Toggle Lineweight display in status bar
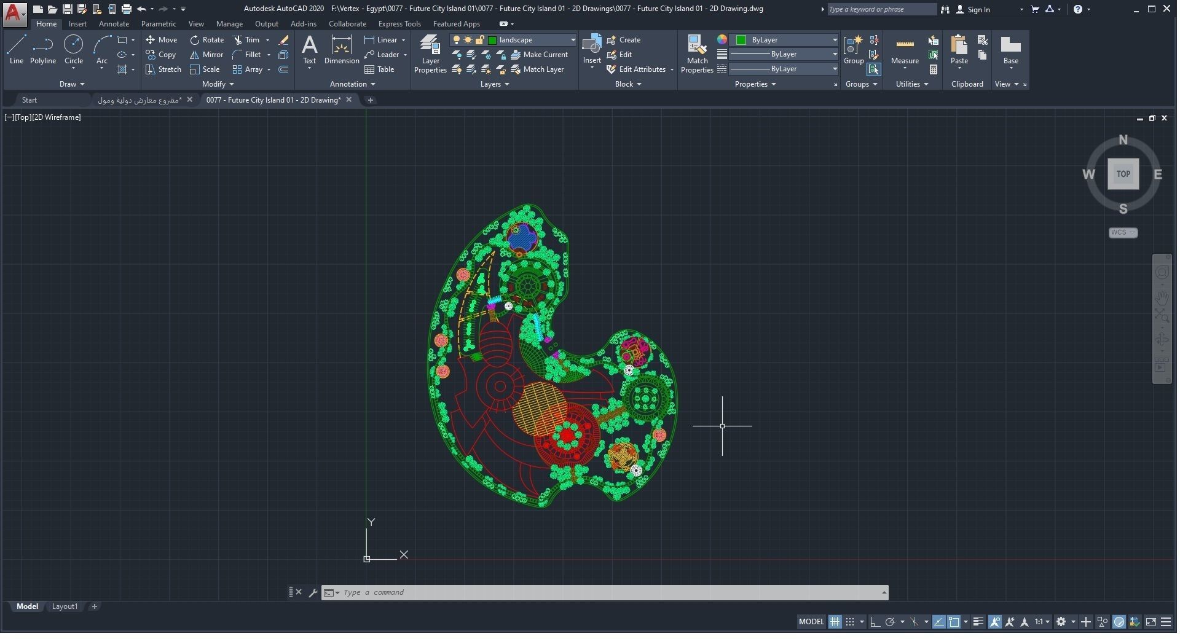Image resolution: width=1180 pixels, height=639 pixels. coord(978,622)
